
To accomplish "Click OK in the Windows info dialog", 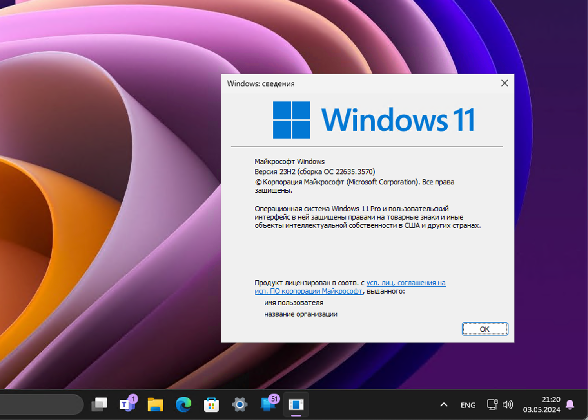I will [485, 329].
